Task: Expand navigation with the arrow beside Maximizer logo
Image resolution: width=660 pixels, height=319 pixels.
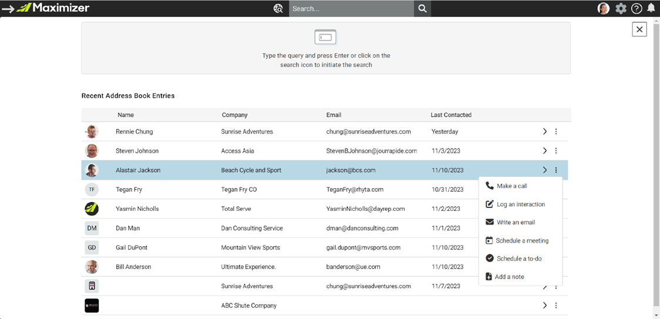Action: pos(8,8)
